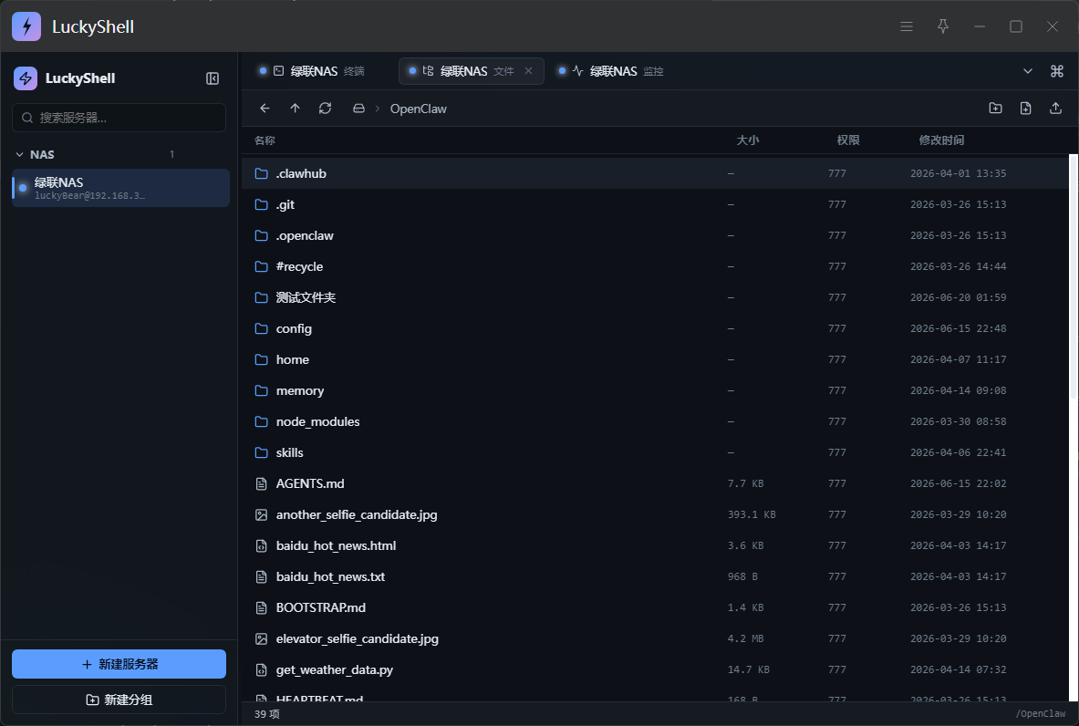Go up to parent directory arrow
The width and height of the screenshot is (1079, 726).
[296, 108]
